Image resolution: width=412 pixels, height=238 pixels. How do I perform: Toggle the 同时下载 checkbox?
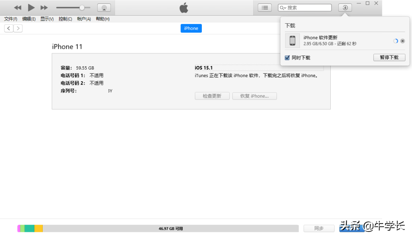pos(287,58)
